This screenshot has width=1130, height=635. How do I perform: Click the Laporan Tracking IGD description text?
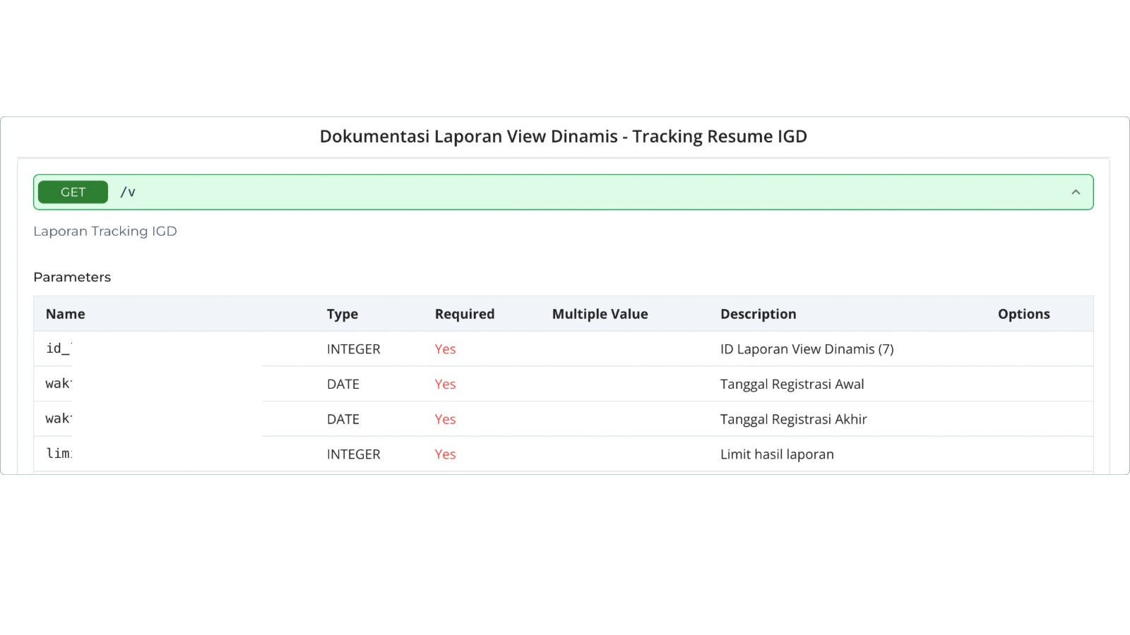tap(105, 231)
